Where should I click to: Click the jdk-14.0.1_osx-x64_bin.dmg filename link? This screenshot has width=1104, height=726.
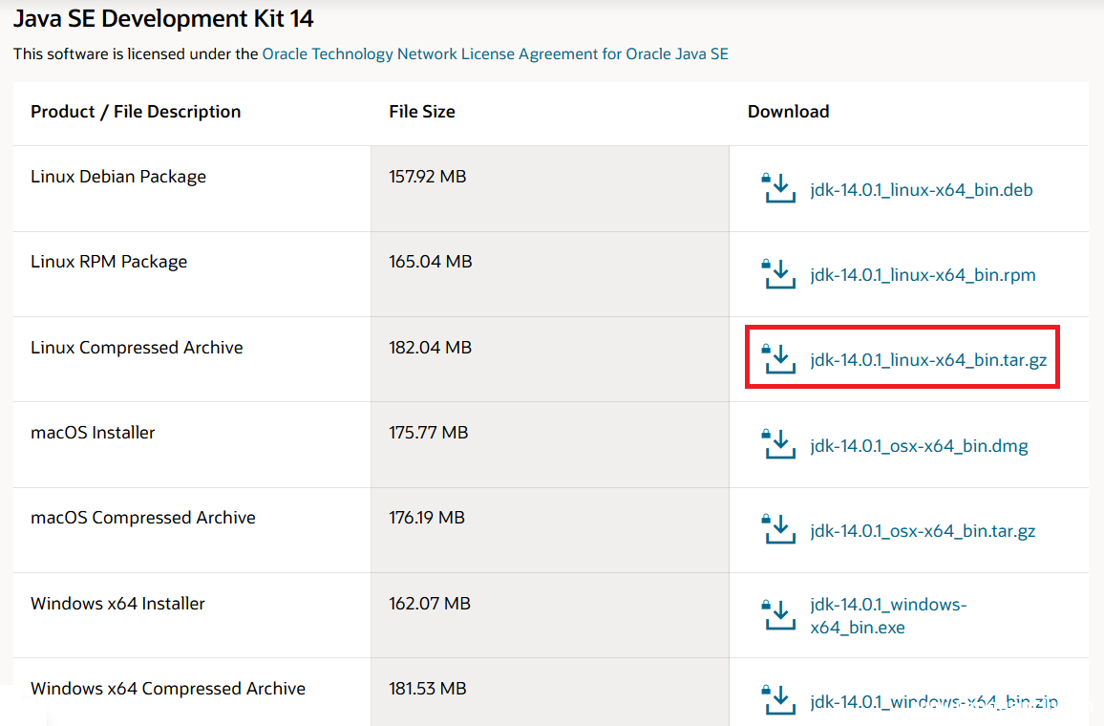click(x=919, y=446)
